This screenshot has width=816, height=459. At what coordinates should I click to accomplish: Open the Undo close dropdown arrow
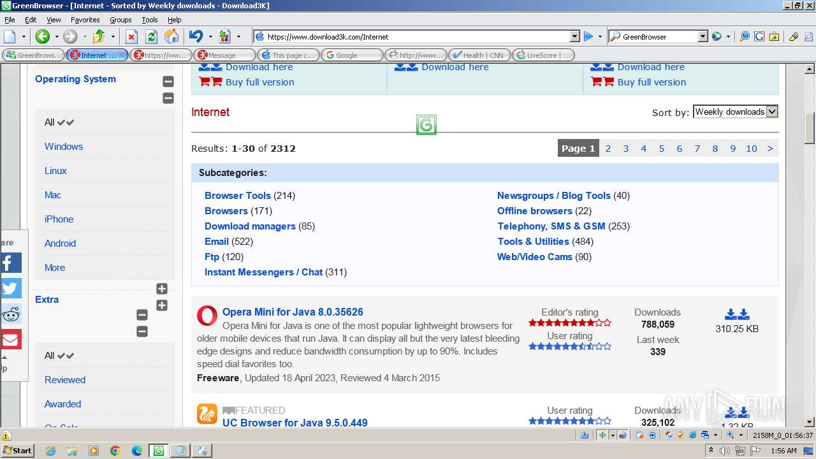click(x=210, y=36)
